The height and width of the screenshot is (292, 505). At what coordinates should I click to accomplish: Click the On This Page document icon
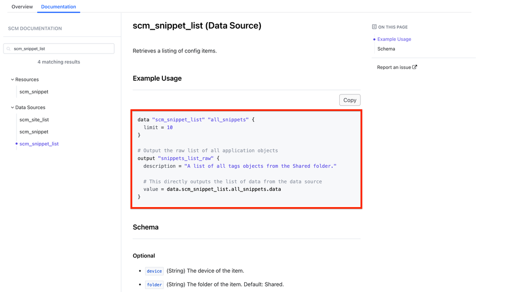[374, 27]
